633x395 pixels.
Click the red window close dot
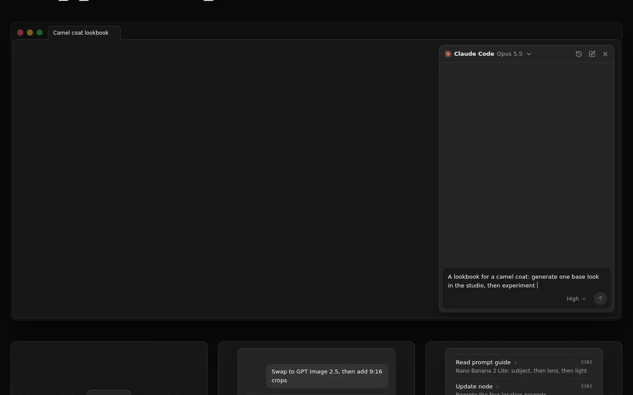point(20,33)
